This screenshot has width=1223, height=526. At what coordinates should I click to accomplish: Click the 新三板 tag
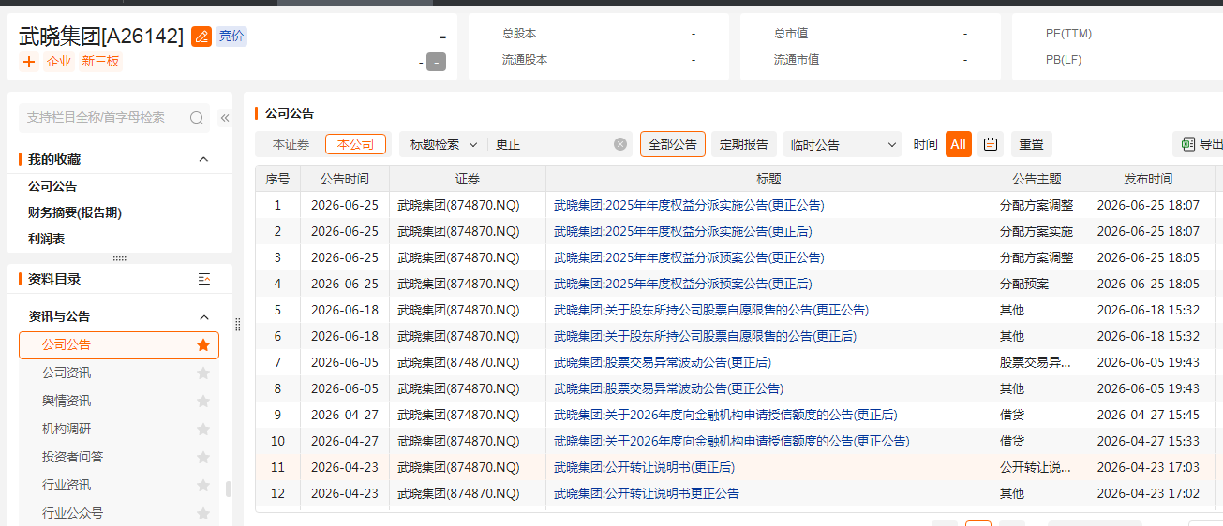click(x=100, y=62)
